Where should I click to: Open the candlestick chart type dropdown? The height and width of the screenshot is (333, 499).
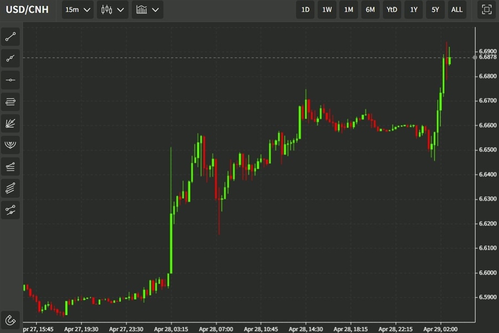click(x=113, y=9)
